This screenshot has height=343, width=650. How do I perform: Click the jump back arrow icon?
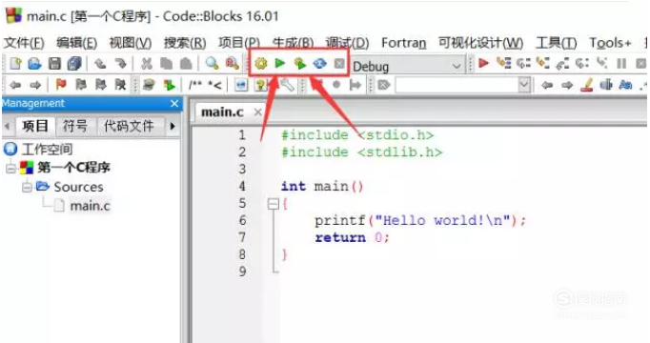click(x=15, y=85)
